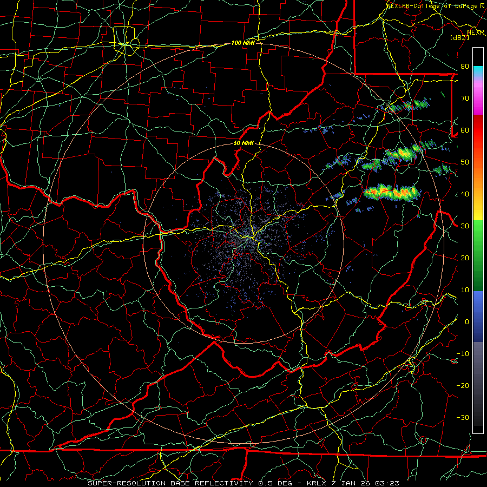This screenshot has width=487, height=487.
Task: Pick the cyan band on the reflectivity color bar
Action: tap(478, 71)
